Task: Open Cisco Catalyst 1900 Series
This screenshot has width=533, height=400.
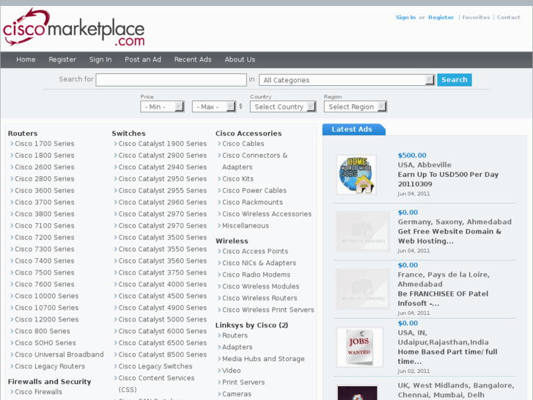Action: coord(163,144)
